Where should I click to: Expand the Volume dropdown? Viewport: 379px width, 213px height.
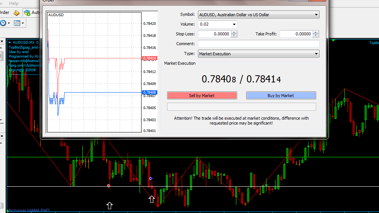coord(234,24)
